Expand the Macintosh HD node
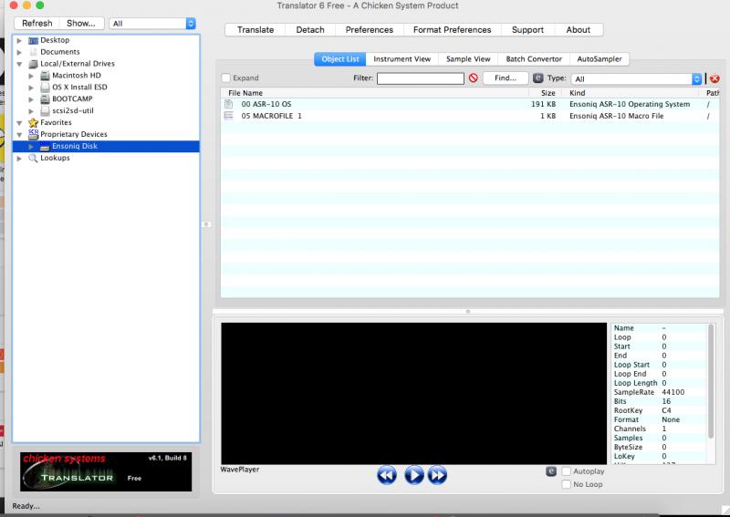The height and width of the screenshot is (517, 730). click(31, 76)
